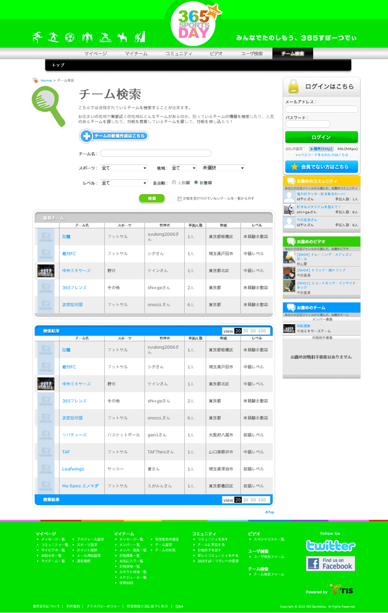The width and height of the screenshot is (388, 613).
Task: Switch to the ビデオ nav tab
Action: [216, 54]
